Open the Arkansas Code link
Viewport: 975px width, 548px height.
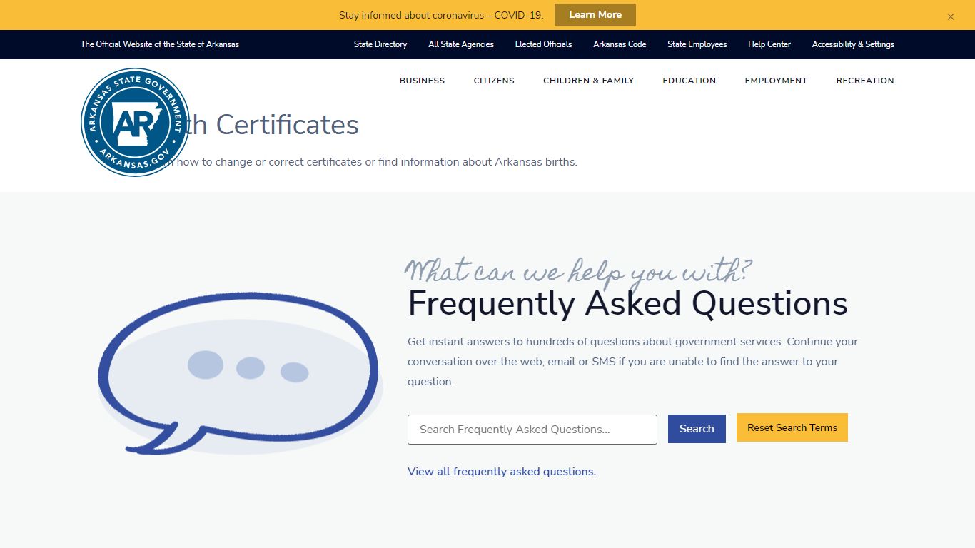(620, 44)
